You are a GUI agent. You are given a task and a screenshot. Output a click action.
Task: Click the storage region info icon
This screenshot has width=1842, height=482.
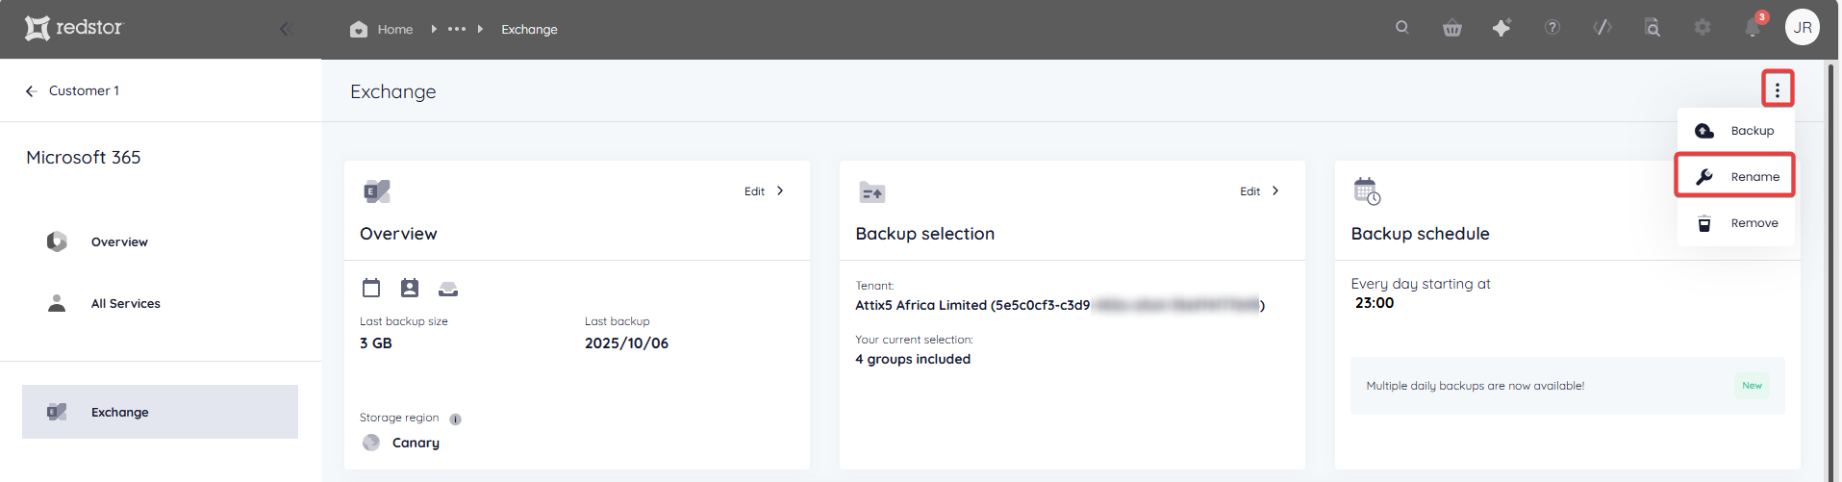coord(456,419)
